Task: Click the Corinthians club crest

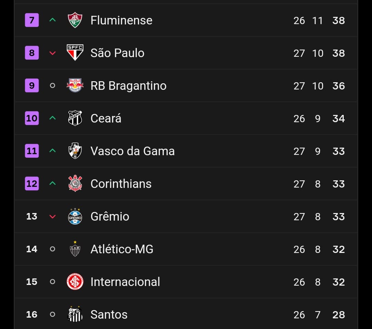Action: (75, 183)
